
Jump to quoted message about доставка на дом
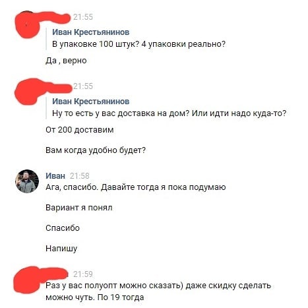coord(169,113)
